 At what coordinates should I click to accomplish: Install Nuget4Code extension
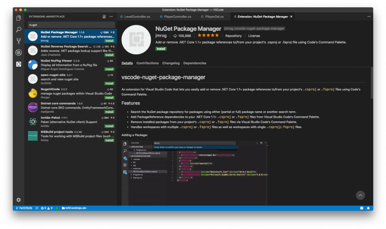[109, 97]
